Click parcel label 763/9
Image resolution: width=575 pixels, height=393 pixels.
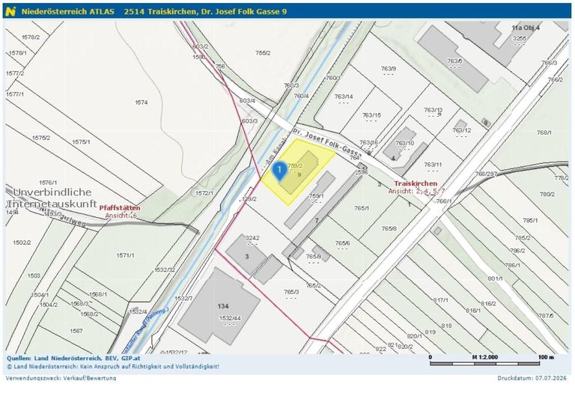[x=389, y=68]
